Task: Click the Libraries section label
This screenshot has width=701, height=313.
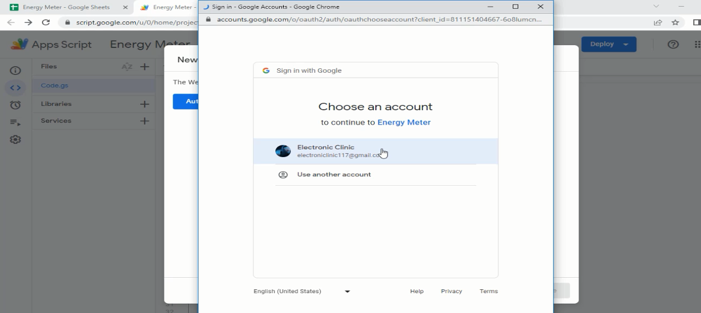Action: pyautogui.click(x=56, y=104)
